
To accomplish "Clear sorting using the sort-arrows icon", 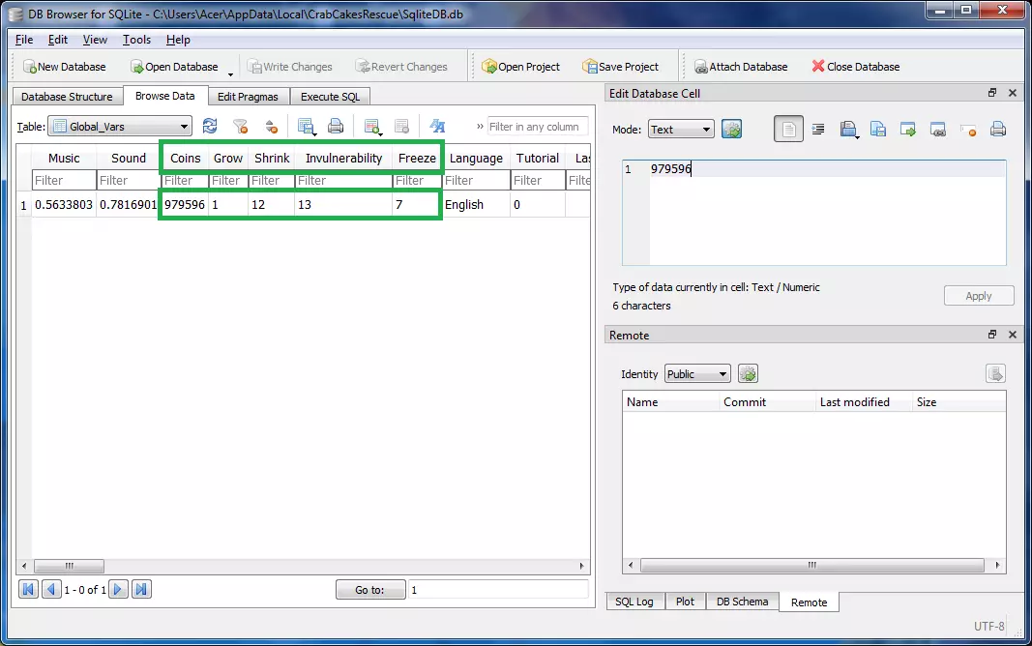I will pyautogui.click(x=271, y=127).
